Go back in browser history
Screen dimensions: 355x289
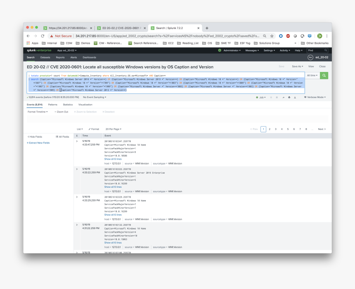click(28, 36)
